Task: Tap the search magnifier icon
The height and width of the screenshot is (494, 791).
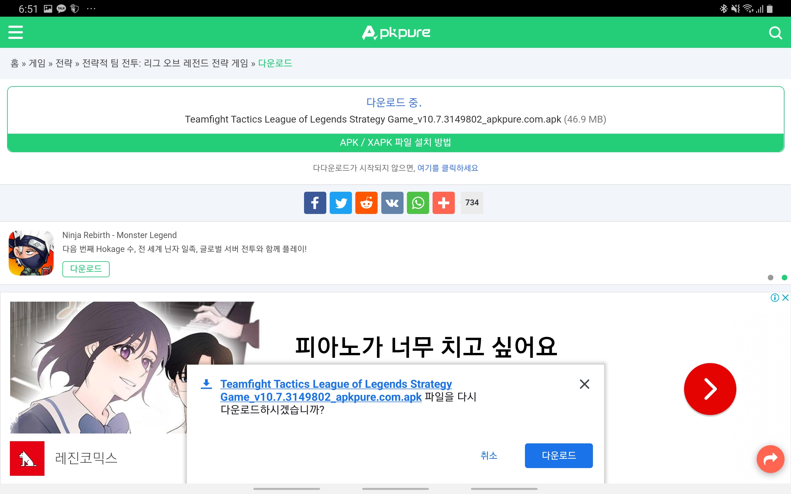Action: pos(775,33)
